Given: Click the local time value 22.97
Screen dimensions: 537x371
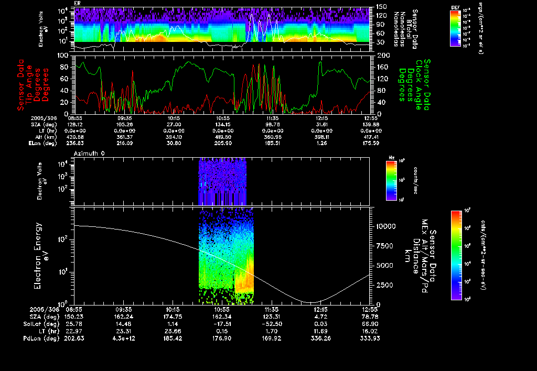Looking at the screenshot, I should [x=74, y=331].
